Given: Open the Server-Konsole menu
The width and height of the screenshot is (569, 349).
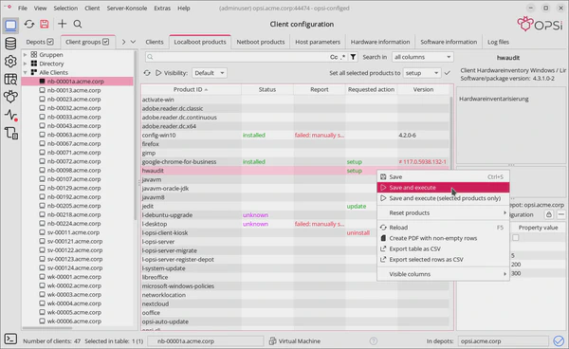Looking at the screenshot, I should [x=127, y=8].
